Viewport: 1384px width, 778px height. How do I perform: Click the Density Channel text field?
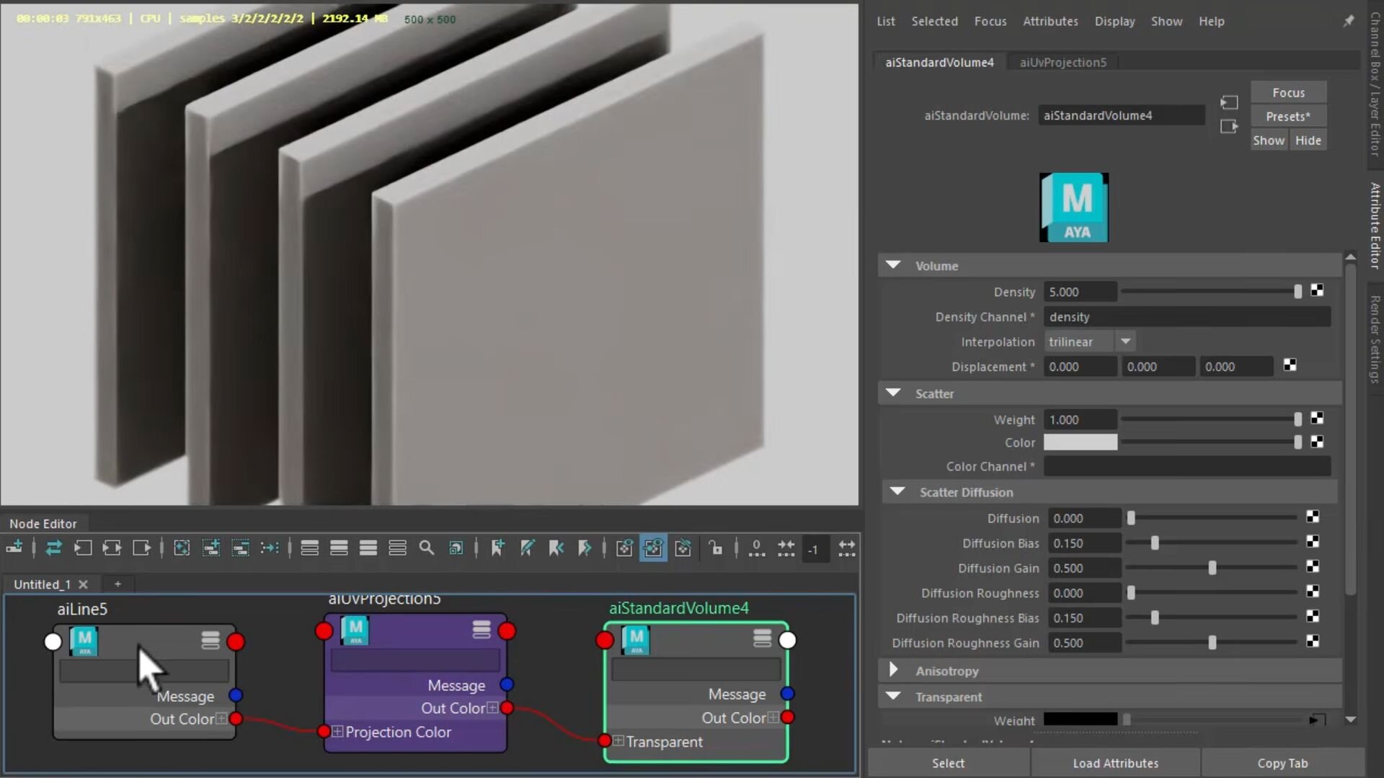point(1186,317)
